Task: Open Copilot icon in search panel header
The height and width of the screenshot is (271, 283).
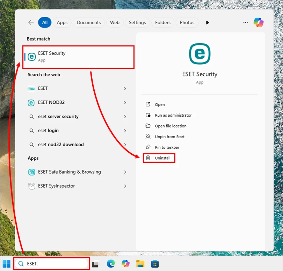Action: 259,22
